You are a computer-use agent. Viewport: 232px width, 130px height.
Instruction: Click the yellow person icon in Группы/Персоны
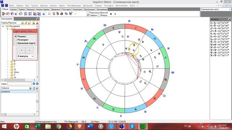[x=34, y=23]
